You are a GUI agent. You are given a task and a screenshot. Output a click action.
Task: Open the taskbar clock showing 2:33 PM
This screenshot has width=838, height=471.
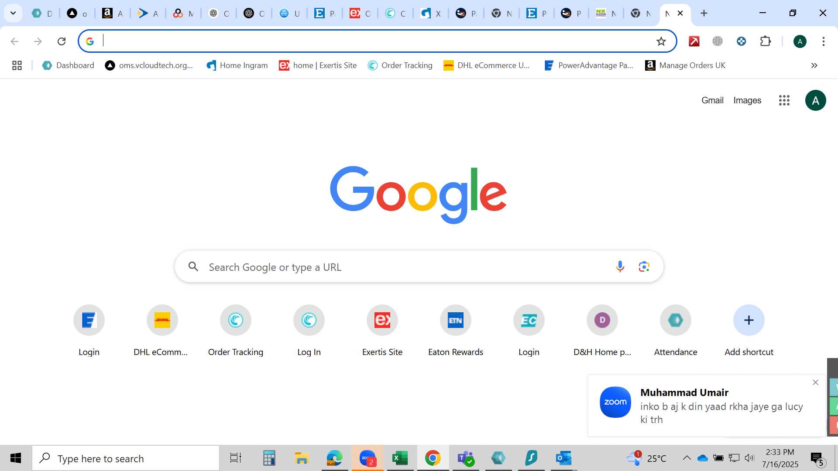pyautogui.click(x=780, y=458)
